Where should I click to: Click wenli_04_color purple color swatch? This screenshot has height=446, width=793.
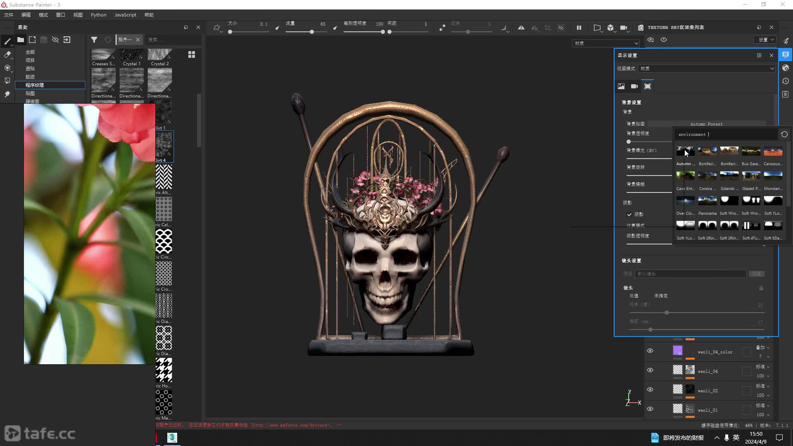pos(678,351)
